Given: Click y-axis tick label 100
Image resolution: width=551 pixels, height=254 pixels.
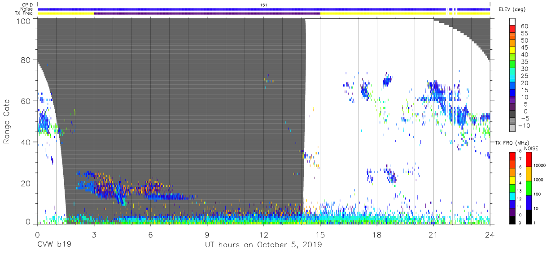Looking at the screenshot, I should (24, 21).
